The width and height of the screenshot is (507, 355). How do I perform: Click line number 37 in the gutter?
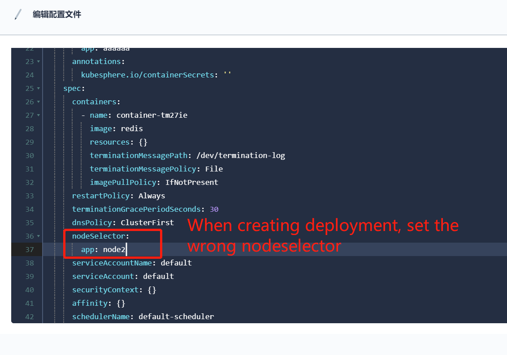point(30,249)
